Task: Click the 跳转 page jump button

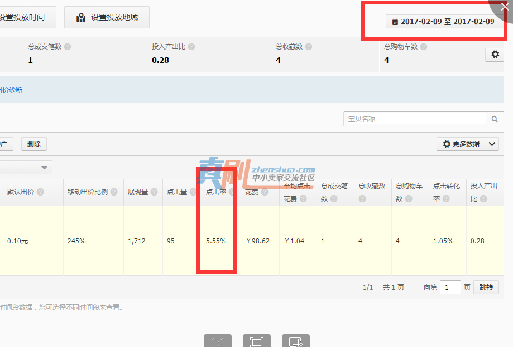Action: [486, 287]
